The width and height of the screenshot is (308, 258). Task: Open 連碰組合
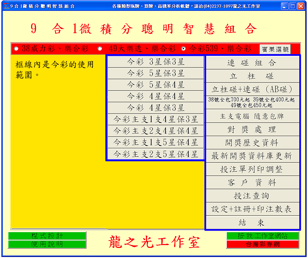252,63
